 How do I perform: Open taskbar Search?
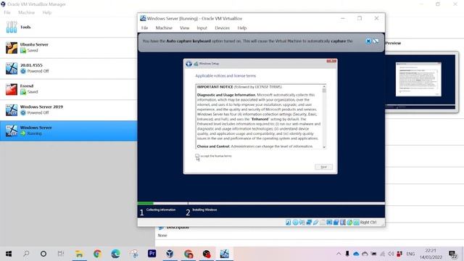26,254
